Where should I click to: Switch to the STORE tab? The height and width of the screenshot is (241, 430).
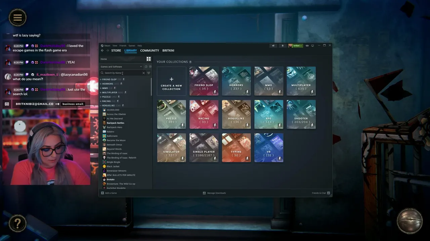coord(116,51)
